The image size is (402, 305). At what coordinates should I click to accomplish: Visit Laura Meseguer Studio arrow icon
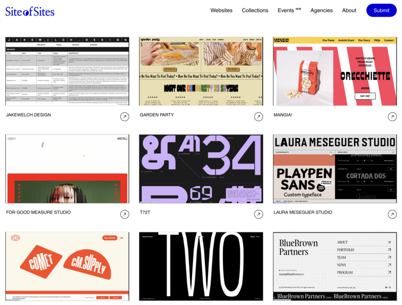point(392,214)
